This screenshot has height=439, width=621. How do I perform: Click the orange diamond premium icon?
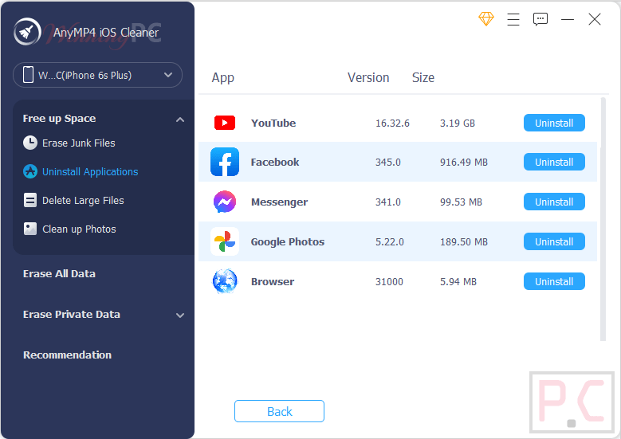coord(486,18)
